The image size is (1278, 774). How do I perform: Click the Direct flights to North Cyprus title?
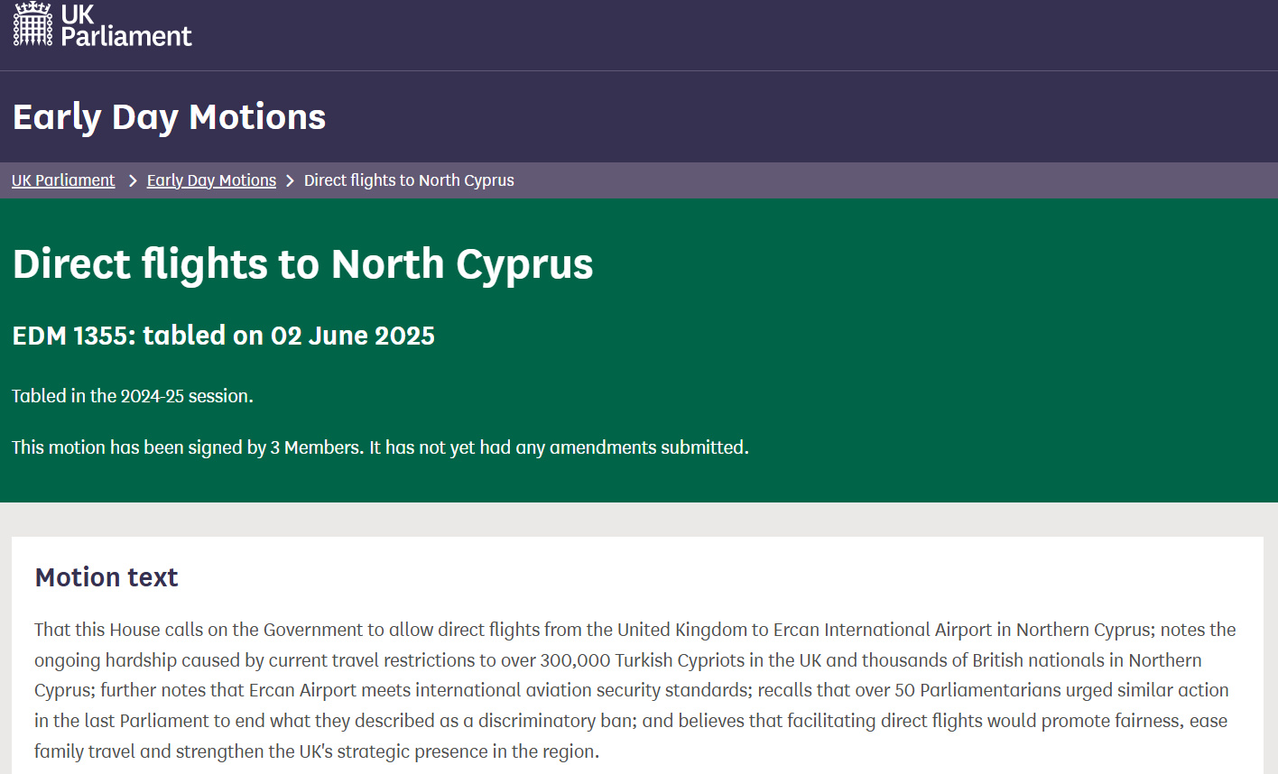(302, 264)
